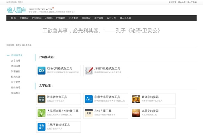Open the 繁体字转换器 icon

pyautogui.click(x=136, y=99)
